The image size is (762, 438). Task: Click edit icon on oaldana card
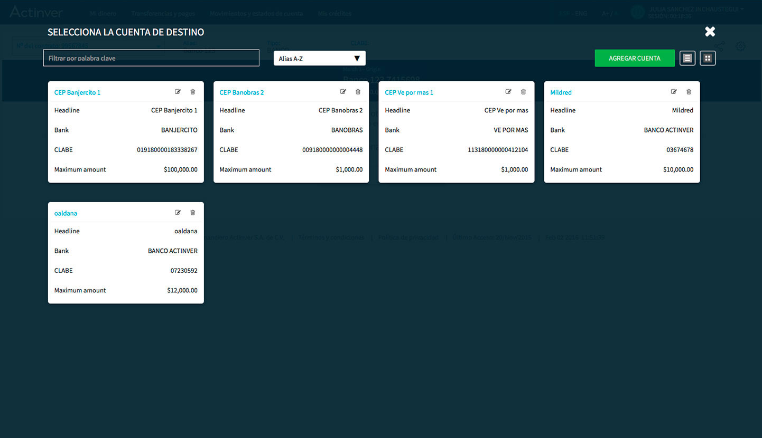178,213
